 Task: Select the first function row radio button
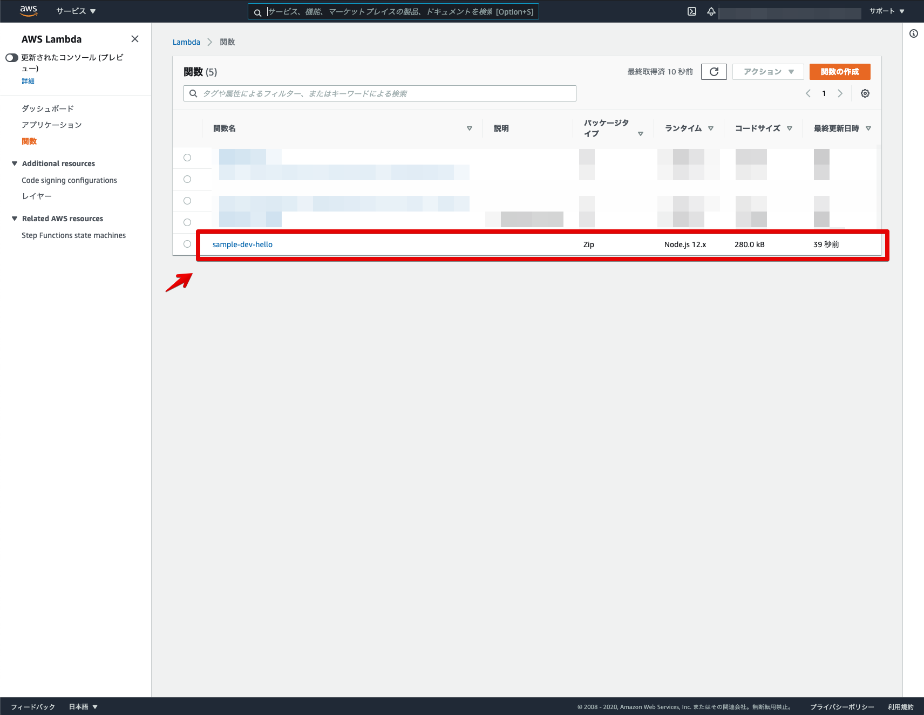tap(187, 158)
